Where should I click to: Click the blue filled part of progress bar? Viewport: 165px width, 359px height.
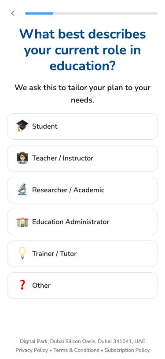click(39, 14)
